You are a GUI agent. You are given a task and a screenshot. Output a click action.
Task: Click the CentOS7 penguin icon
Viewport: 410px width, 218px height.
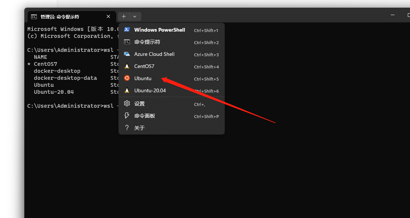coord(127,66)
